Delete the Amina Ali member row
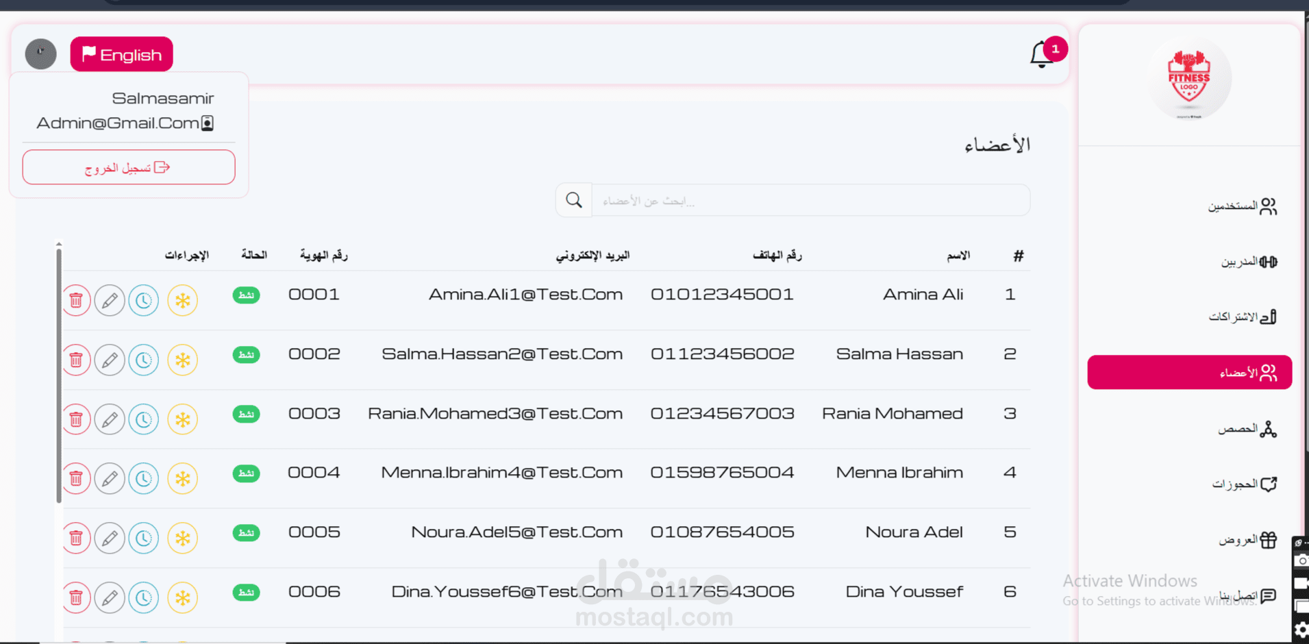This screenshot has width=1309, height=644. coord(76,300)
